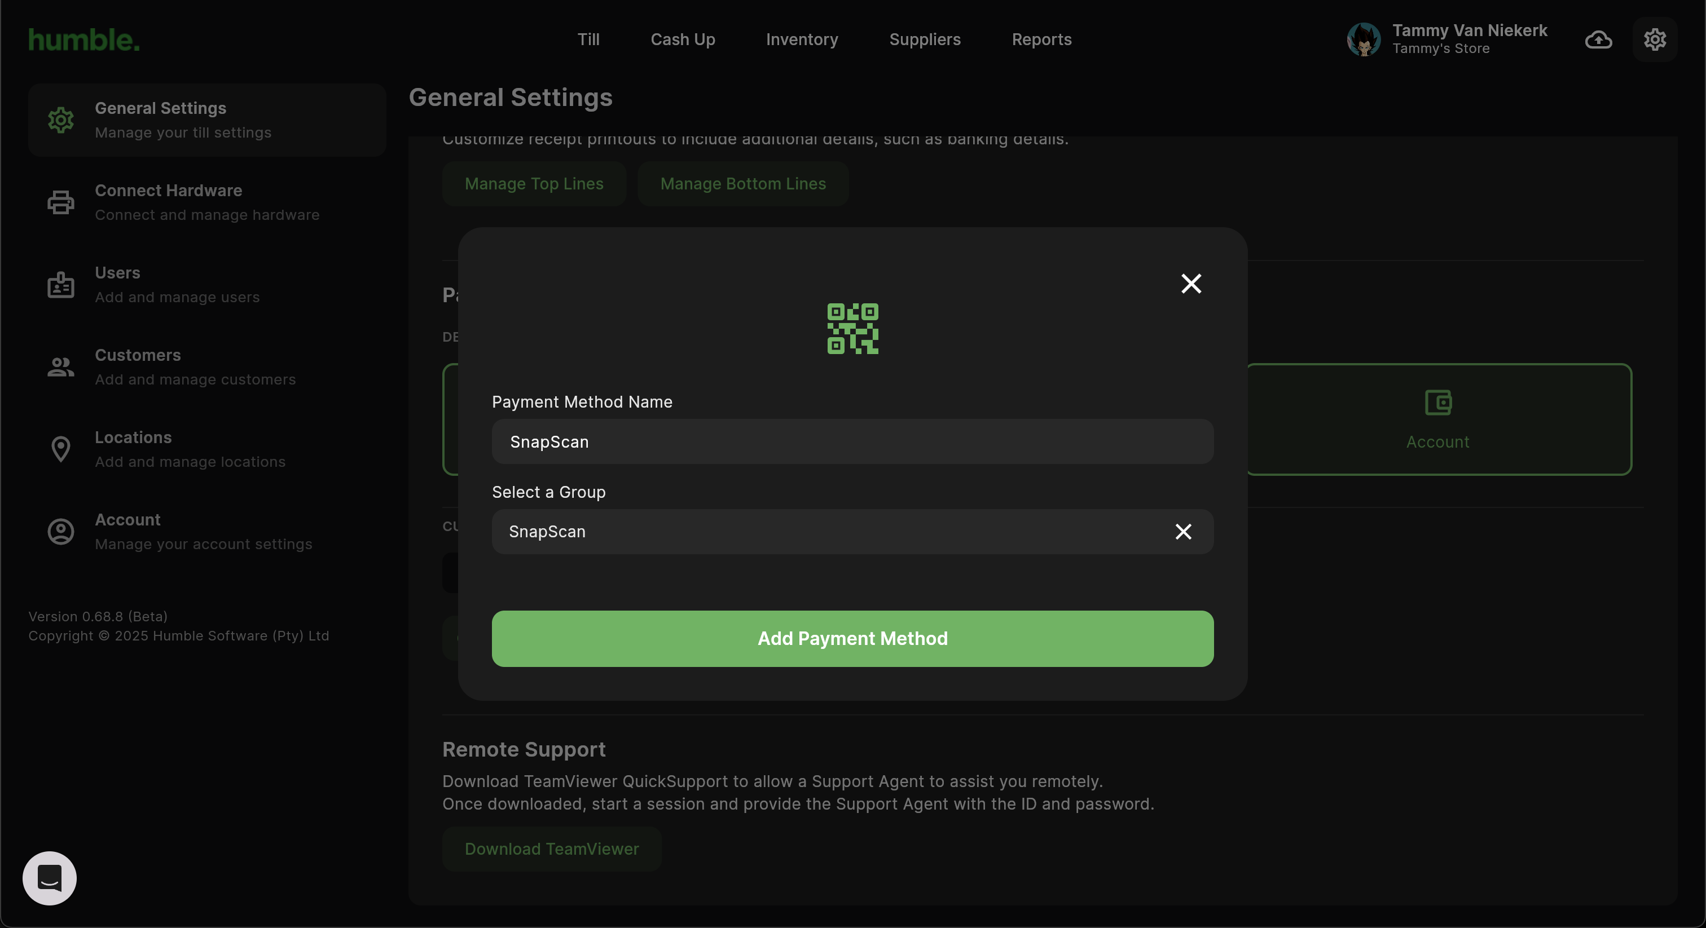Select General Settings in sidebar

click(206, 120)
